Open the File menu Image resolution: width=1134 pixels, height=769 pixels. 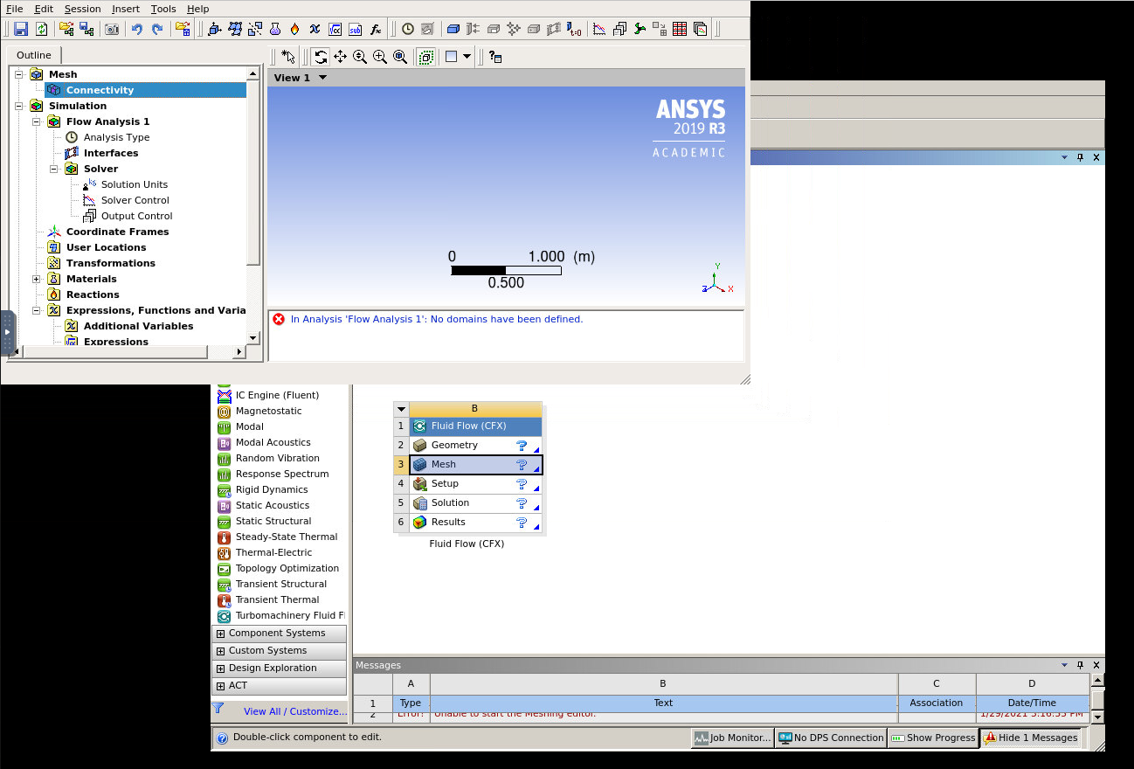tap(14, 9)
